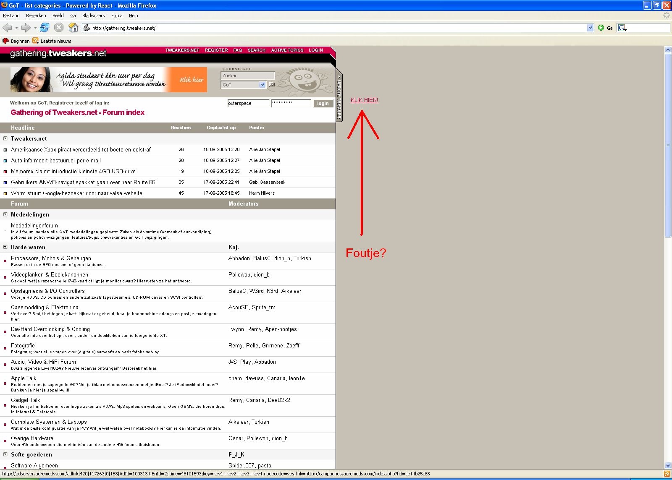The image size is (672, 480).
Task: Open the Ga menu
Action: (73, 16)
